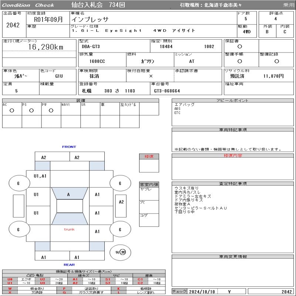This screenshot has width=296, height=296.
Task: Click the 査定特記事項 section header
Action: [x=233, y=184]
